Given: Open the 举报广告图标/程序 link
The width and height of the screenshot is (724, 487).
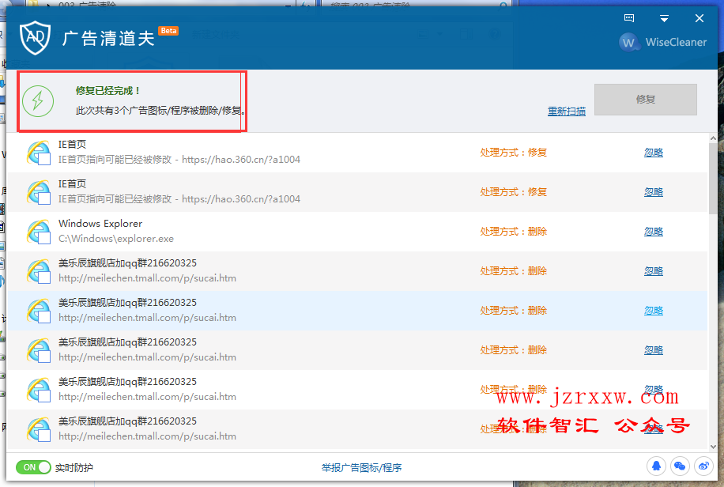Looking at the screenshot, I should coord(361,467).
